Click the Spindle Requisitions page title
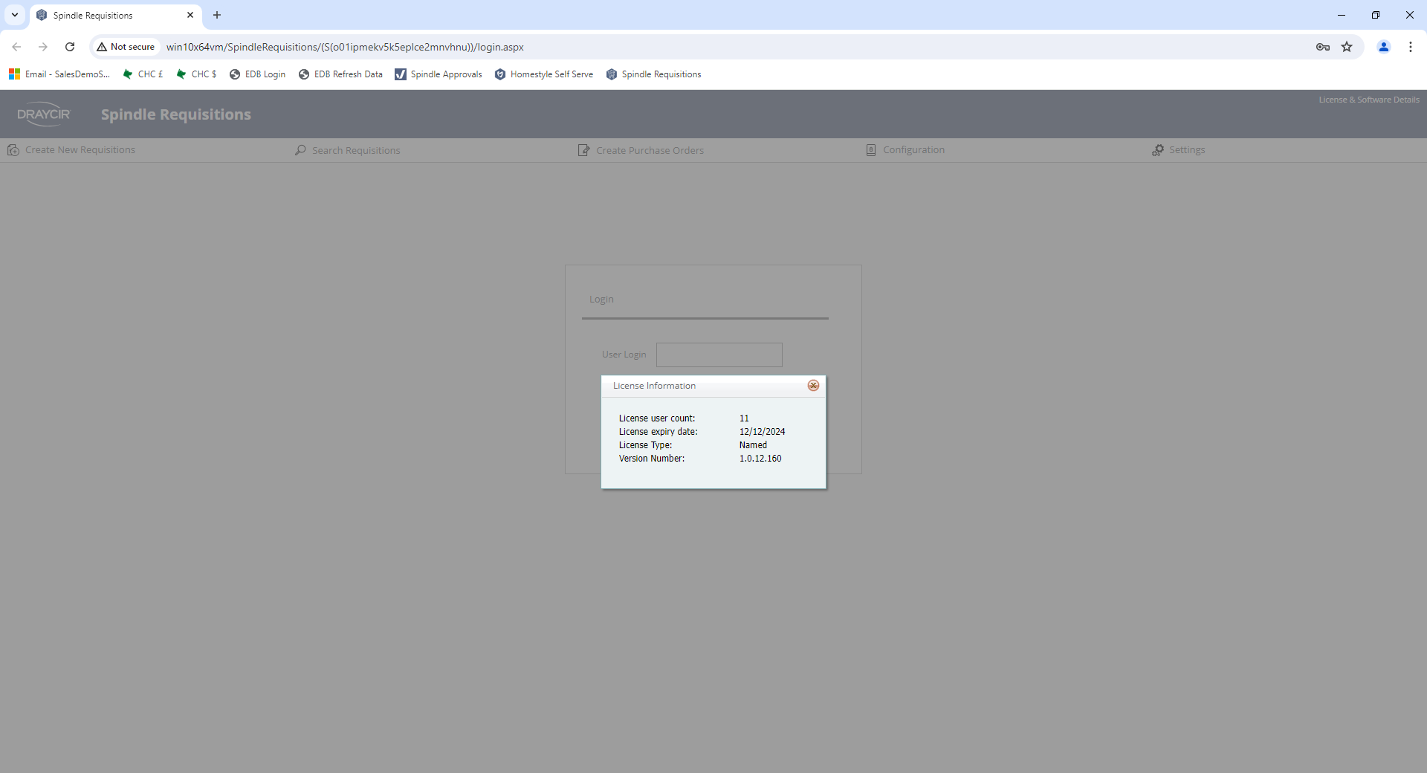This screenshot has height=773, width=1427. tap(176, 114)
